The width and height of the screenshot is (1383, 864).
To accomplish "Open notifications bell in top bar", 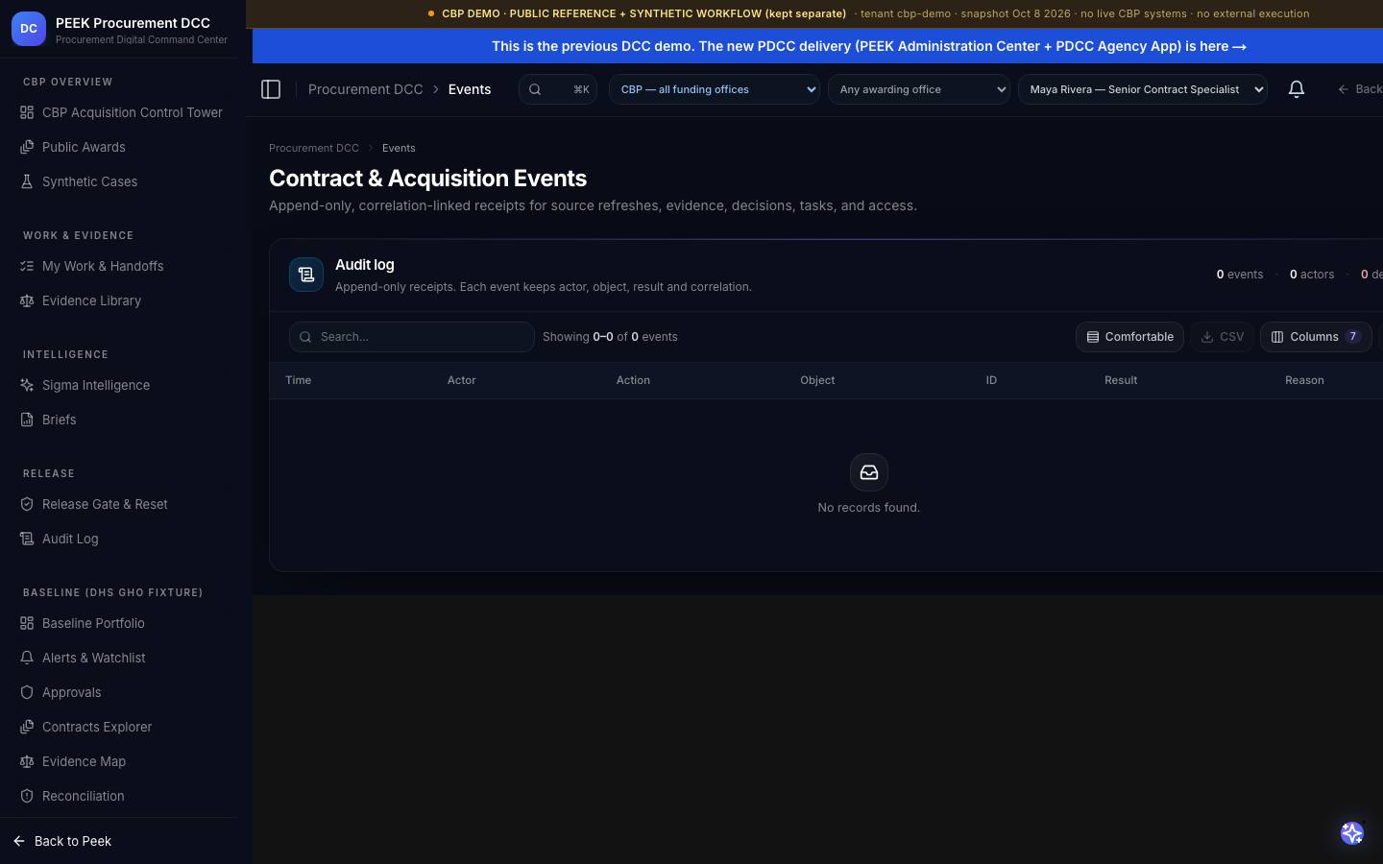I will (1297, 89).
